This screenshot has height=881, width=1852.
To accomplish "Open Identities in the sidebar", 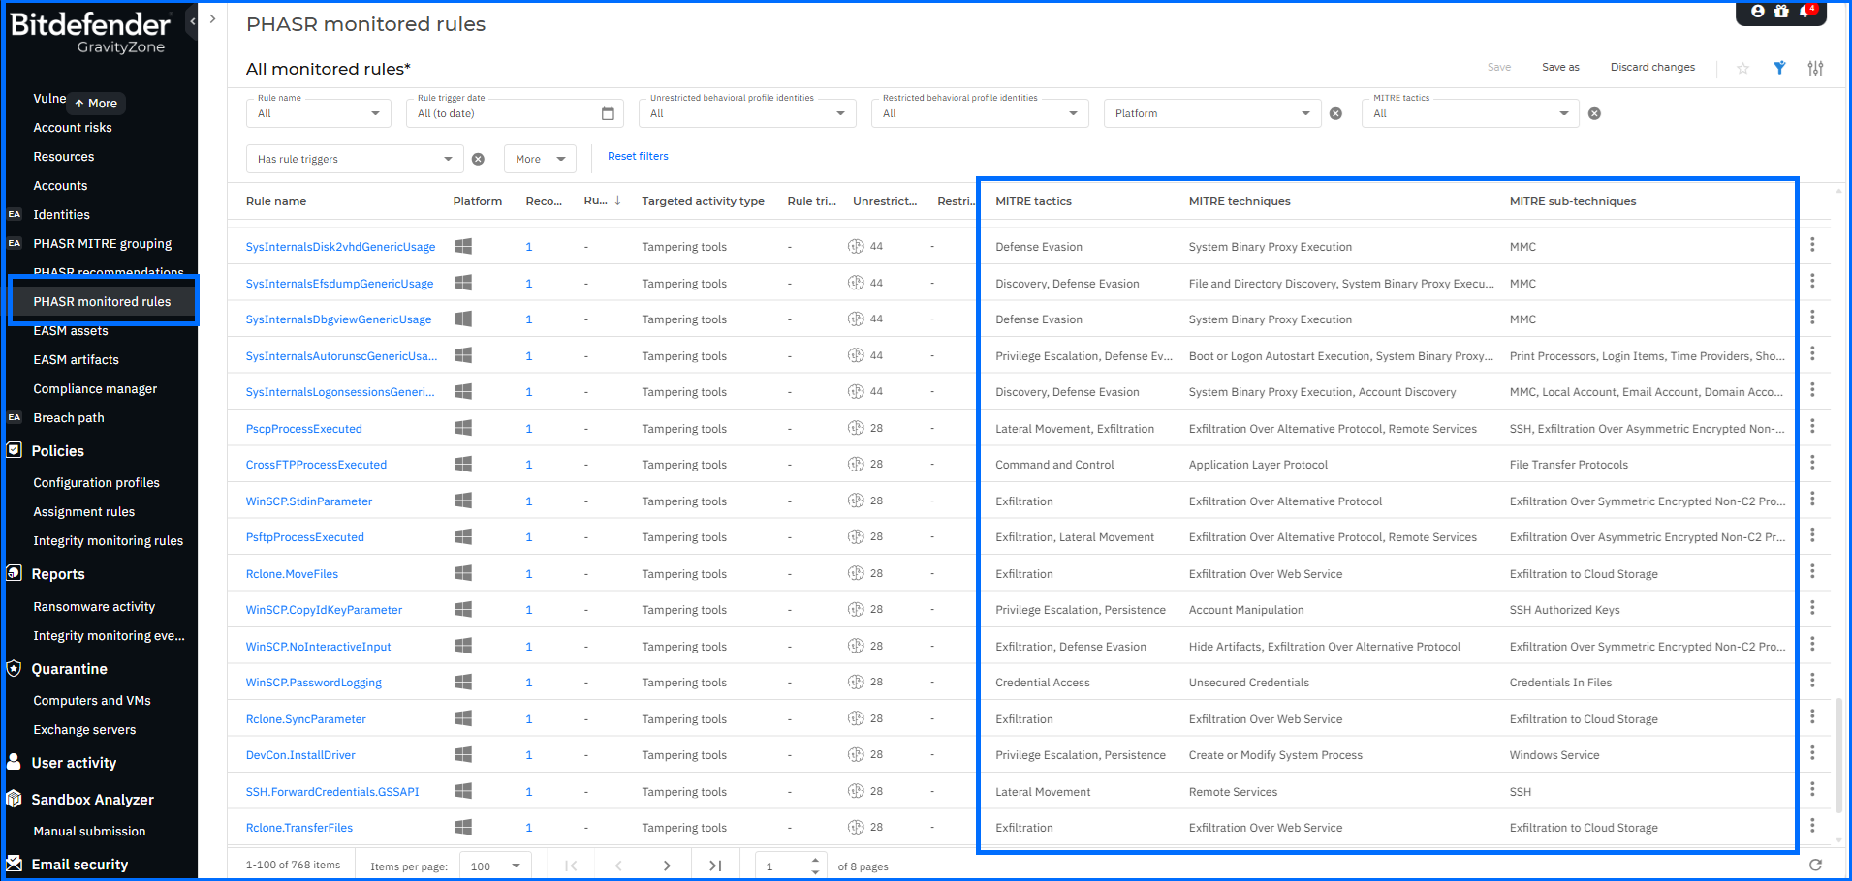I will (61, 214).
